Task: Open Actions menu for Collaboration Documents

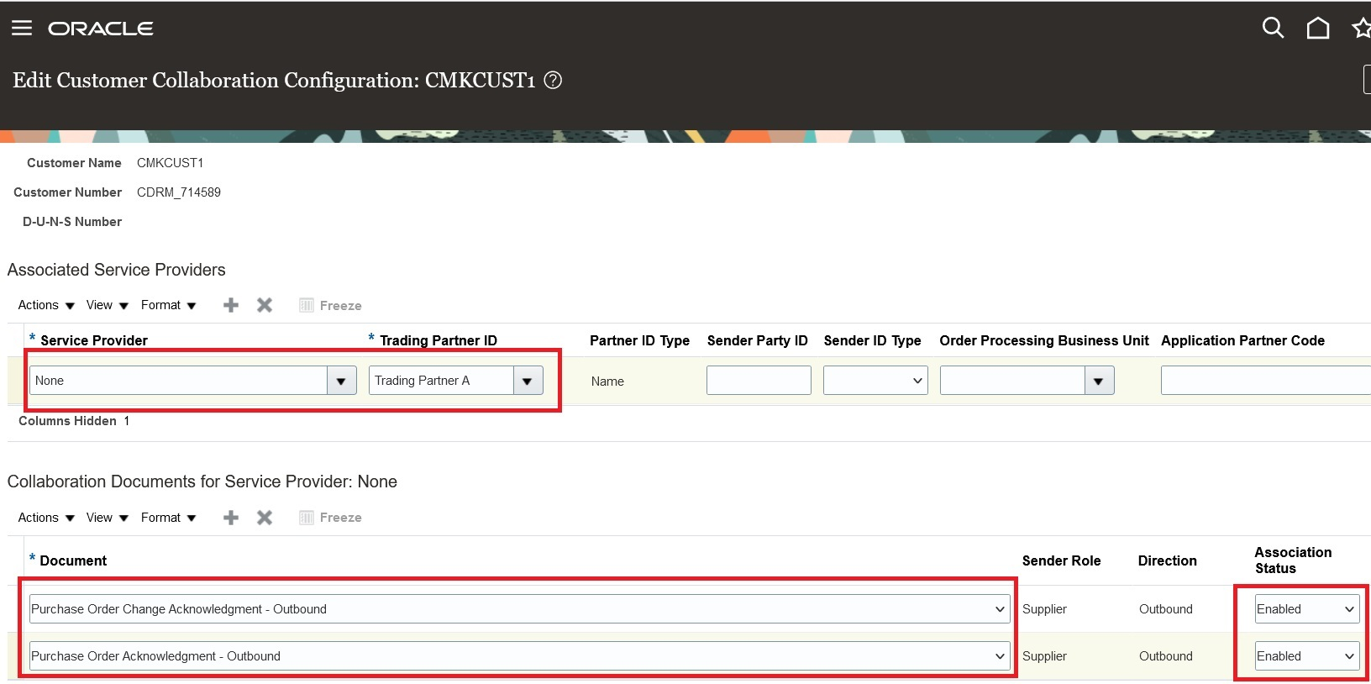Action: (46, 518)
